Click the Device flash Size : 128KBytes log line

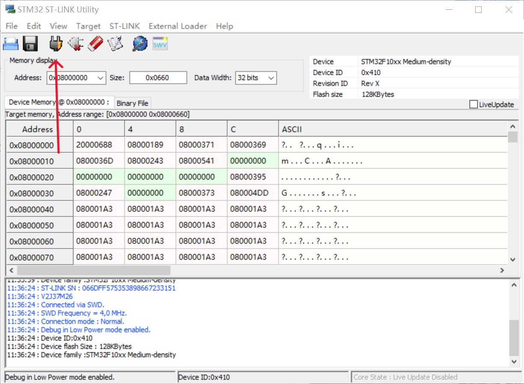pos(69,346)
